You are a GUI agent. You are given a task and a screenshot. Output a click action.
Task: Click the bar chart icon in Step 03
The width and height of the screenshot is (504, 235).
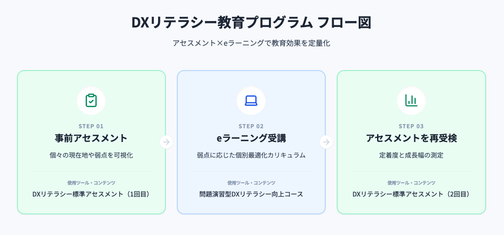coord(411,101)
